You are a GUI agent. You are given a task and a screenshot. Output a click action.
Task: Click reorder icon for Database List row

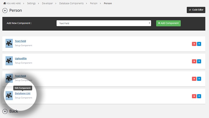199,96
